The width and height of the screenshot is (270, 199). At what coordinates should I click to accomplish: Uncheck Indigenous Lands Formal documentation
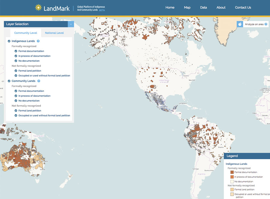coord(16,51)
